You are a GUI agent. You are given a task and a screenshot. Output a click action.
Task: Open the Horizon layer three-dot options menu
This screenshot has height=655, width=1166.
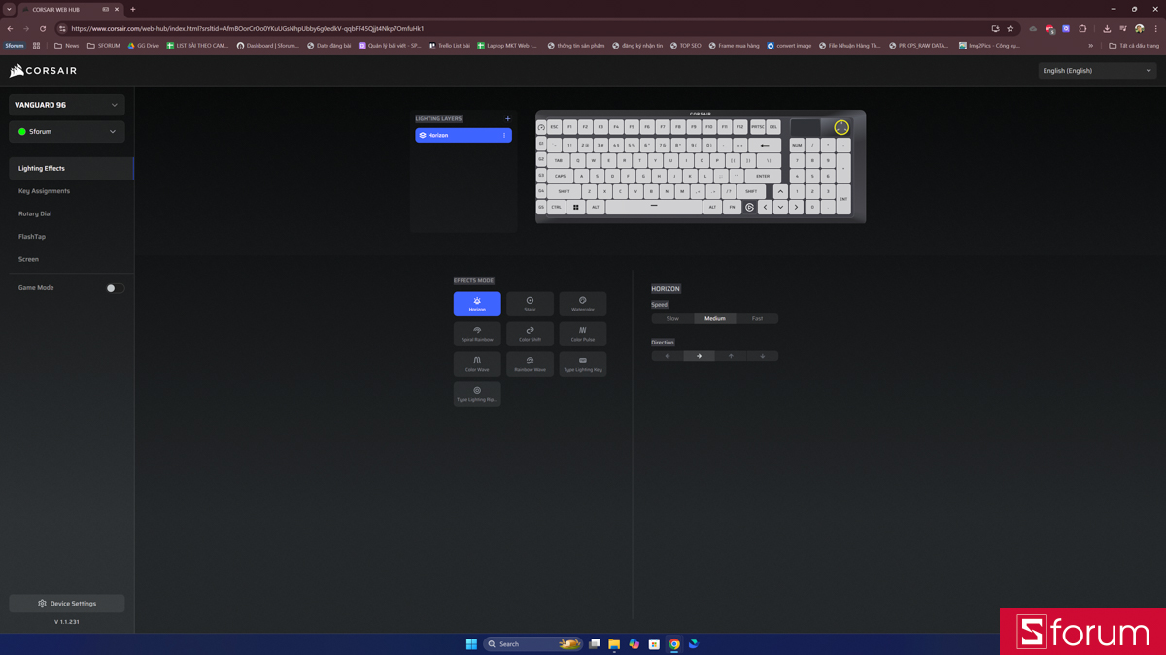coord(503,136)
